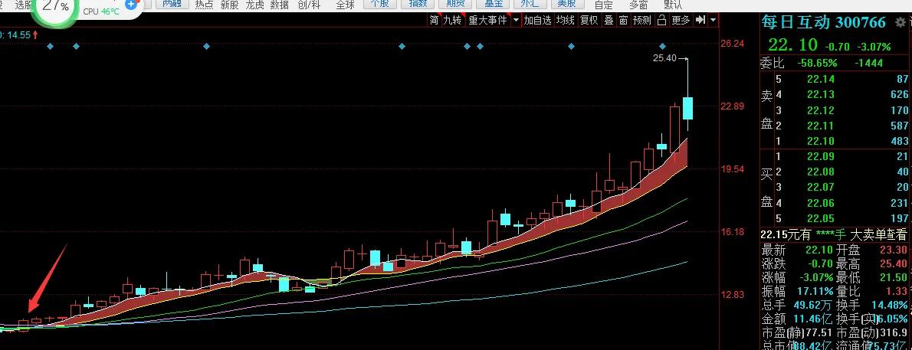This screenshot has width=912, height=350.
Task: Click the 振幅 value 17.11%
Action: 815,291
